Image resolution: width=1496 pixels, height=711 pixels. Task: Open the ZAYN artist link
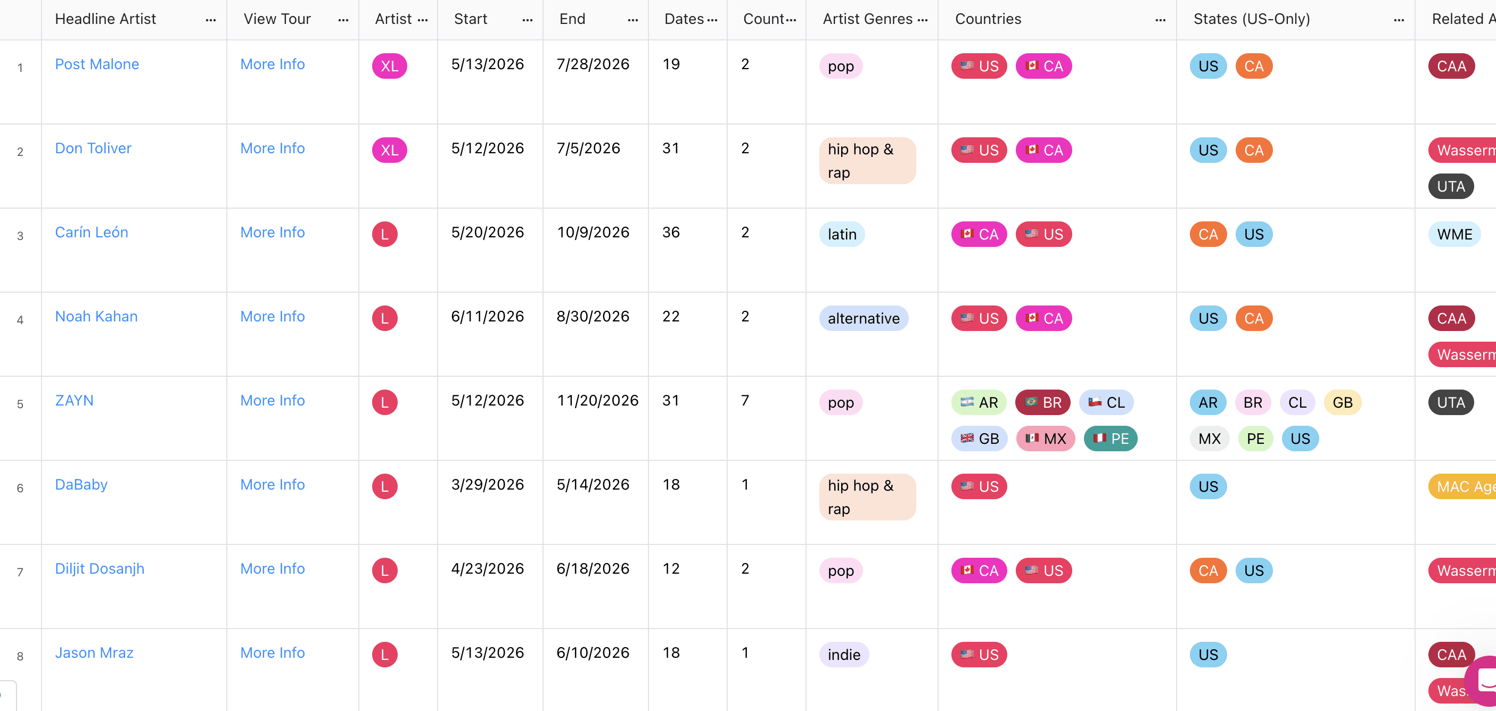pyautogui.click(x=74, y=401)
